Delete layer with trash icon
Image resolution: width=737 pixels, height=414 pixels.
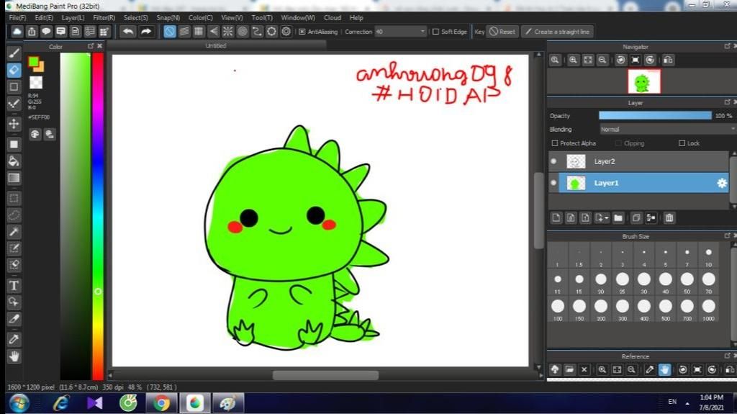point(669,218)
